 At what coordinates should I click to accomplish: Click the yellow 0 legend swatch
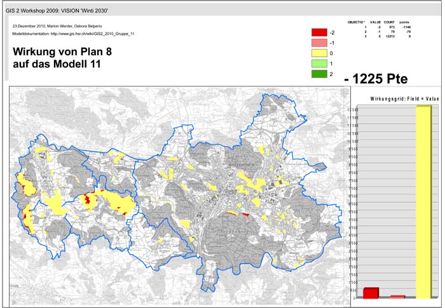(319, 53)
